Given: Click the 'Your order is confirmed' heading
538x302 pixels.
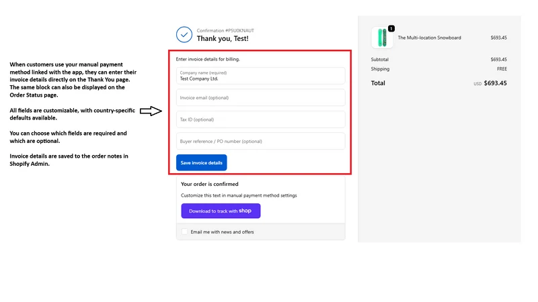Looking at the screenshot, I should pyautogui.click(x=210, y=184).
